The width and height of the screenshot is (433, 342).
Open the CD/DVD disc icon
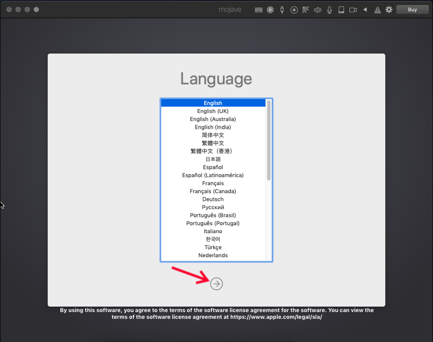(x=294, y=10)
